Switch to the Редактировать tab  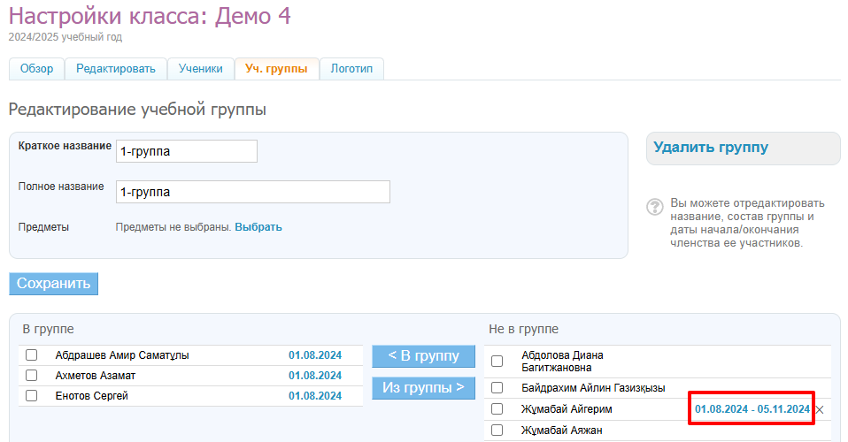click(x=115, y=69)
